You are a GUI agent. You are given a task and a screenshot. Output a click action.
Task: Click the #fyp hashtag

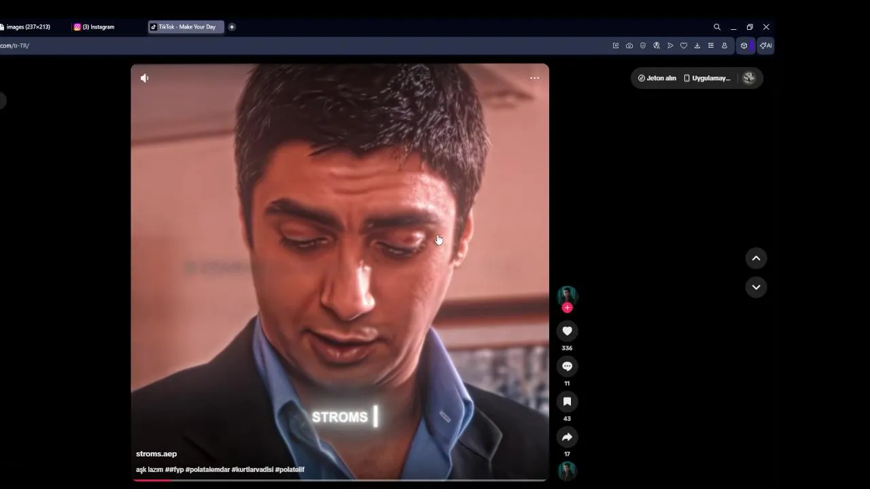[175, 469]
